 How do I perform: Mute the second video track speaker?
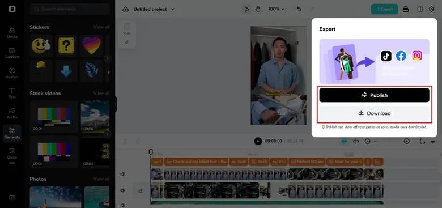[123, 190]
